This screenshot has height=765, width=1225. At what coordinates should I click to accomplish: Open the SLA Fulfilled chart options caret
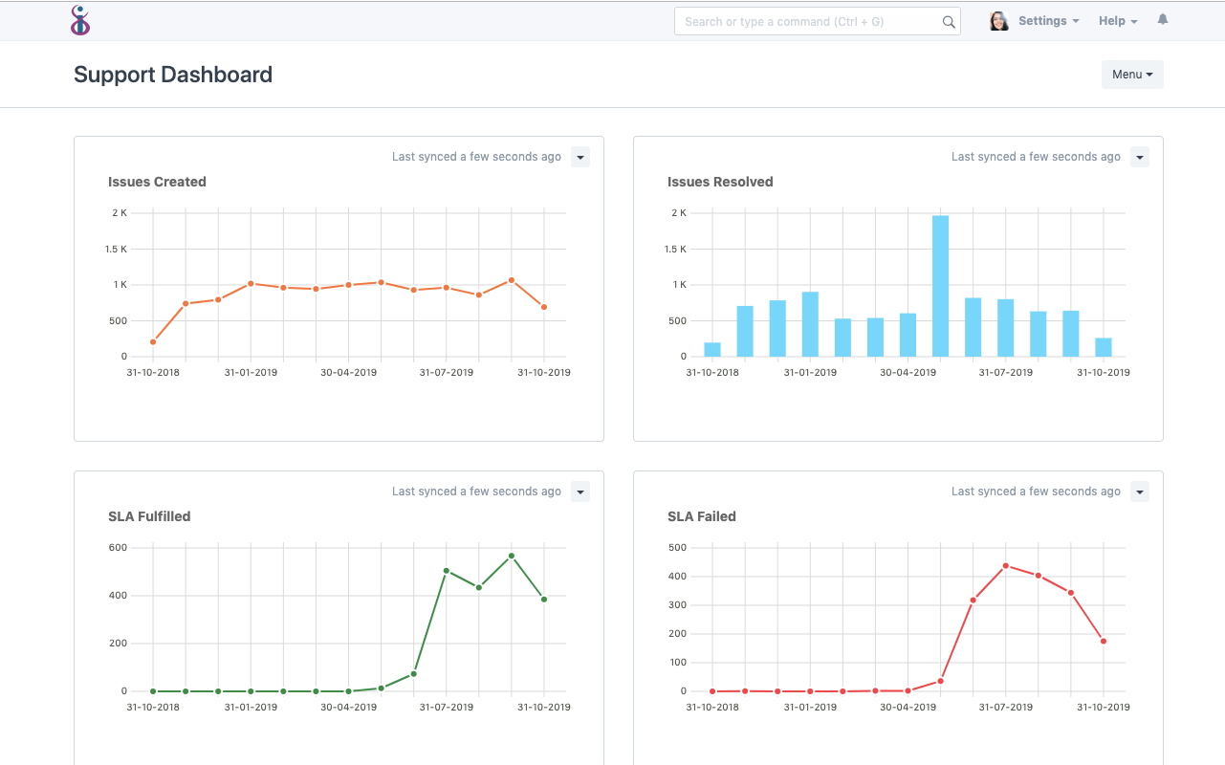pyautogui.click(x=580, y=491)
